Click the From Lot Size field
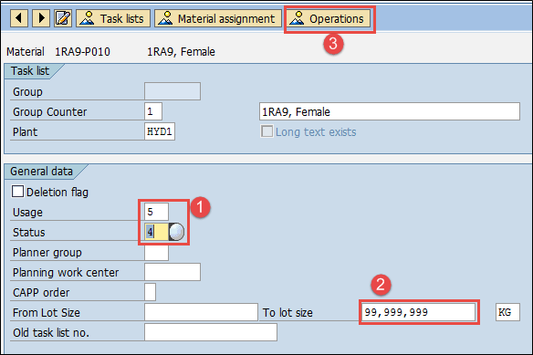 (x=201, y=312)
